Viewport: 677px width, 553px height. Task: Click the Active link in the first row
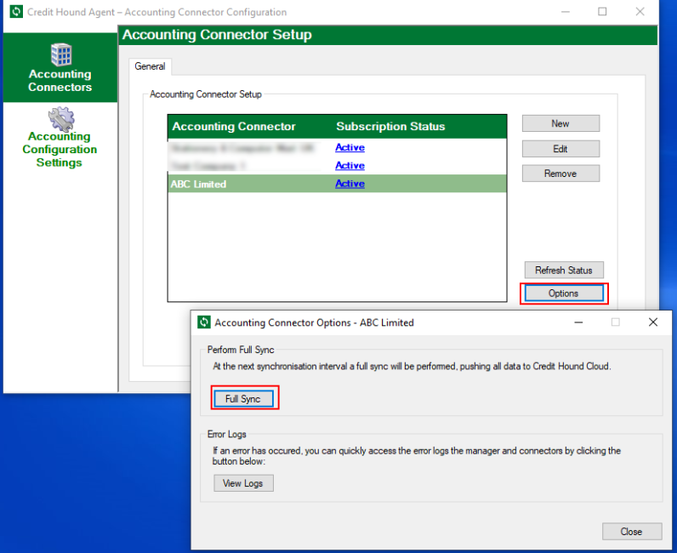(x=350, y=147)
